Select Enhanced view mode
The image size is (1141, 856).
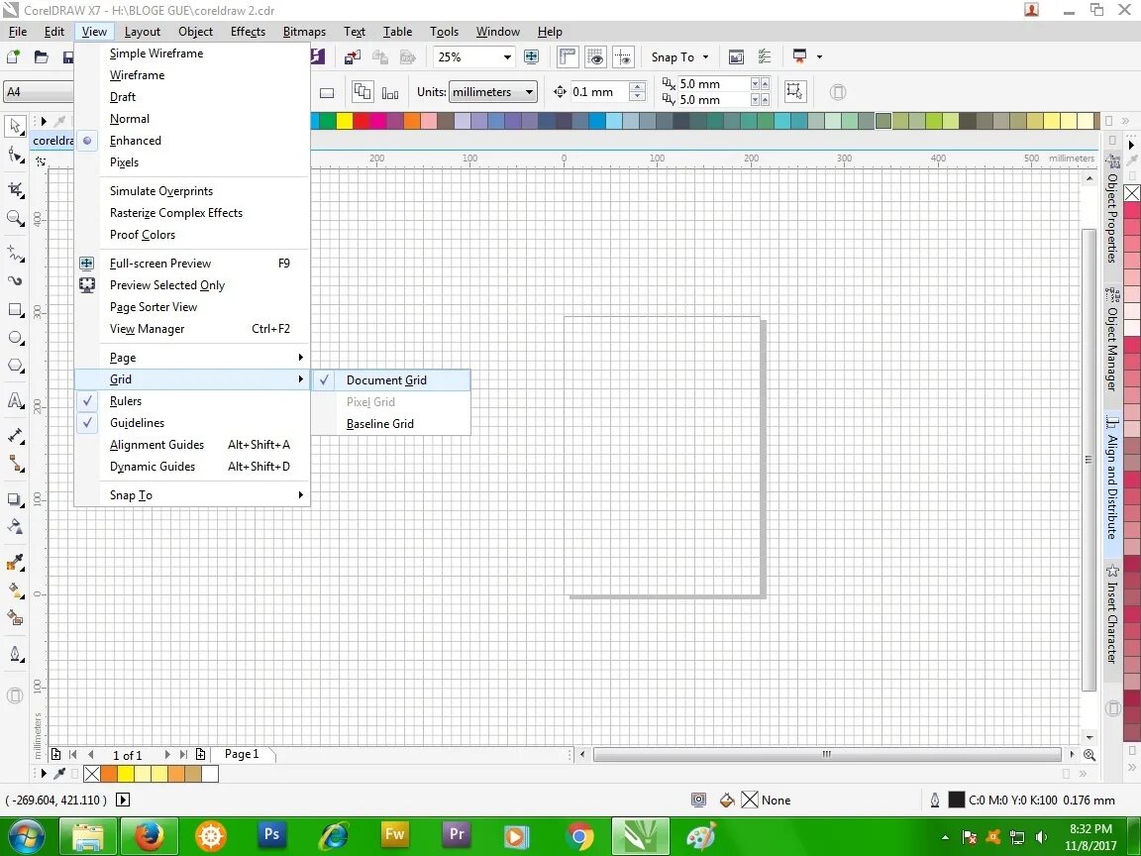point(192,141)
